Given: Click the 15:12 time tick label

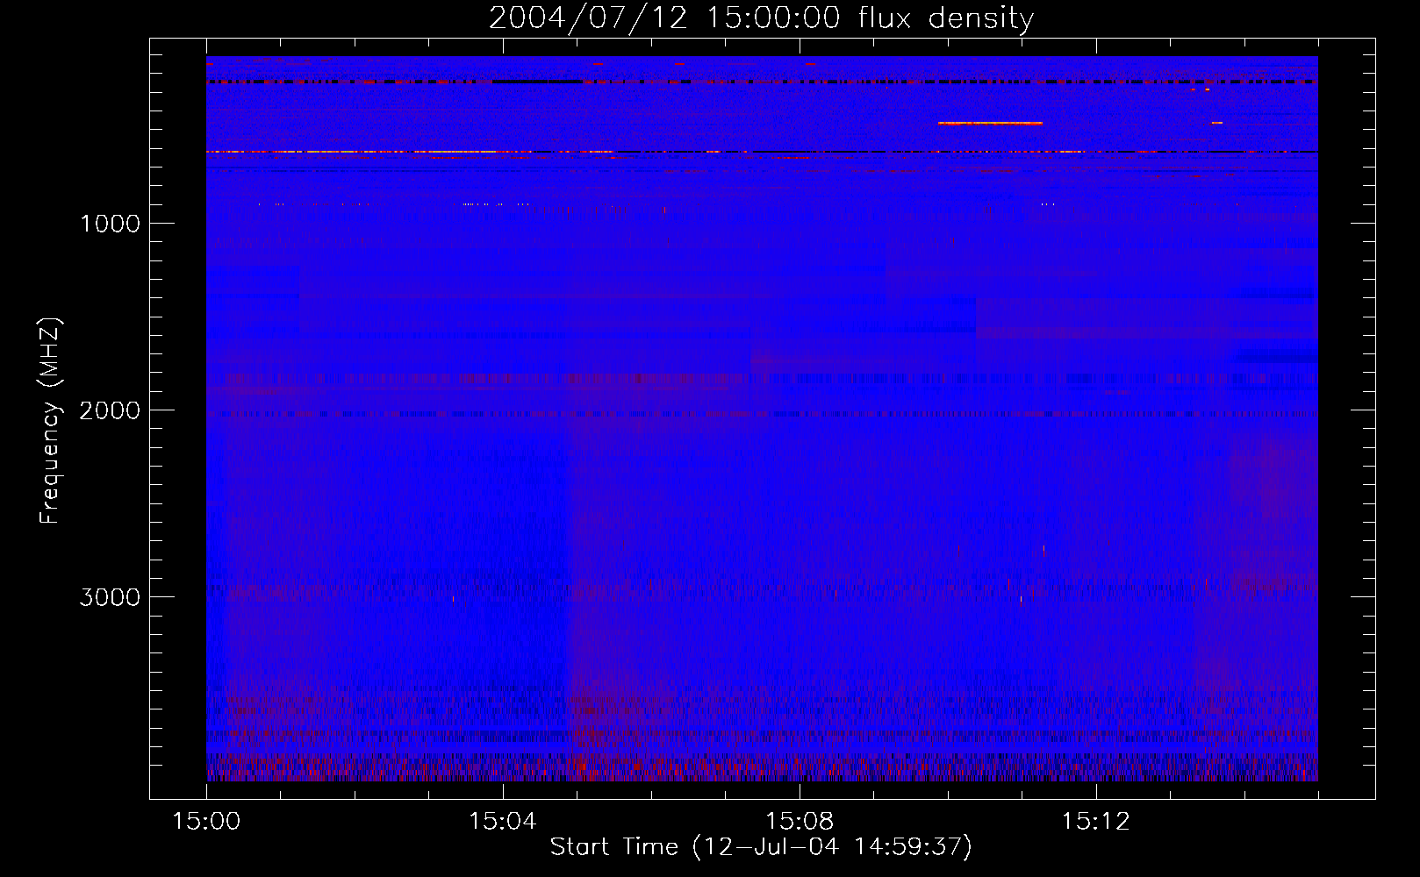Looking at the screenshot, I should pos(1096,822).
